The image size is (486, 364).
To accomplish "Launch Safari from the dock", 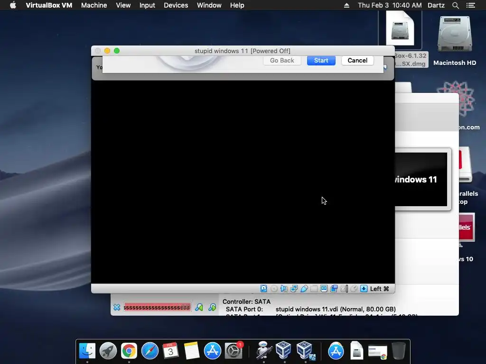I will pos(150,351).
